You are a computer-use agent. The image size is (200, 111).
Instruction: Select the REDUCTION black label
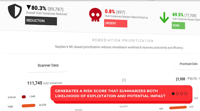[x=41, y=21]
